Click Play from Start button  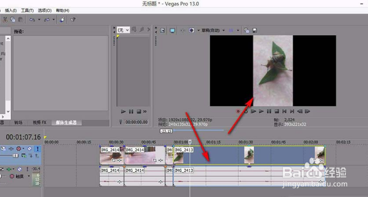(x=254, y=111)
